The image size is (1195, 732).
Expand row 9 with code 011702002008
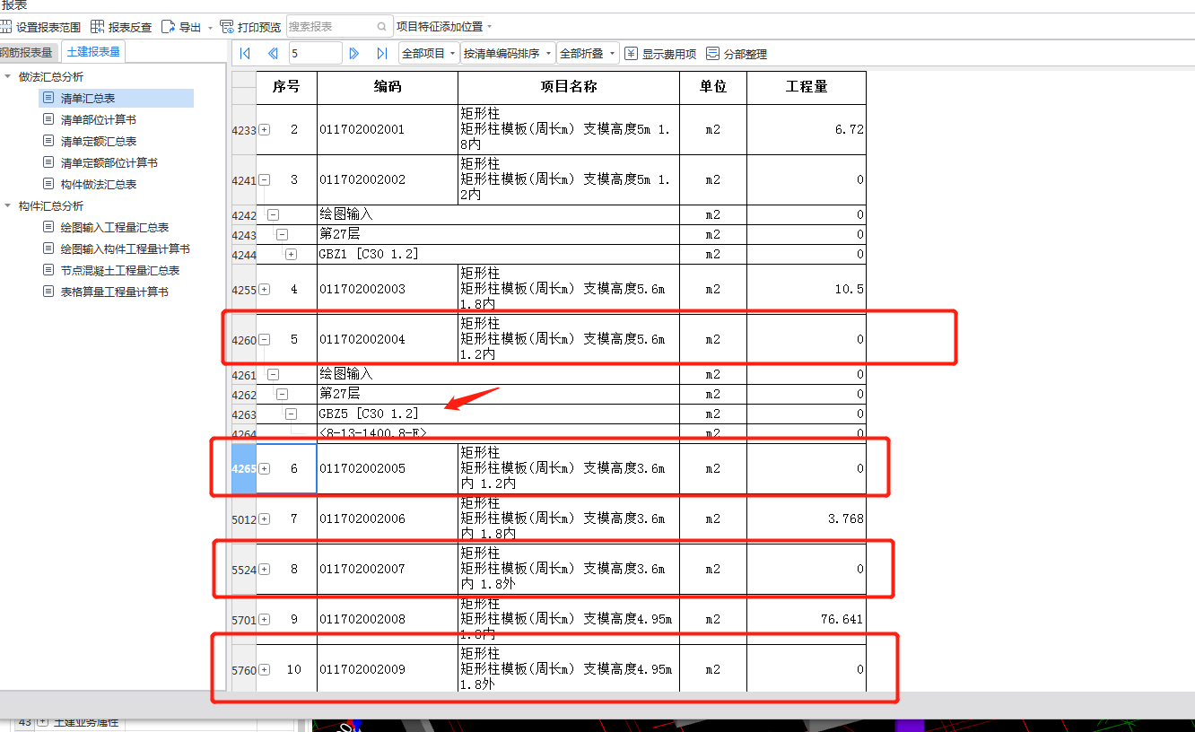click(x=265, y=620)
